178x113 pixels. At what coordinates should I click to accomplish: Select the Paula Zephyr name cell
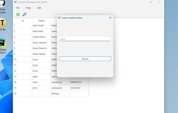tap(42, 54)
